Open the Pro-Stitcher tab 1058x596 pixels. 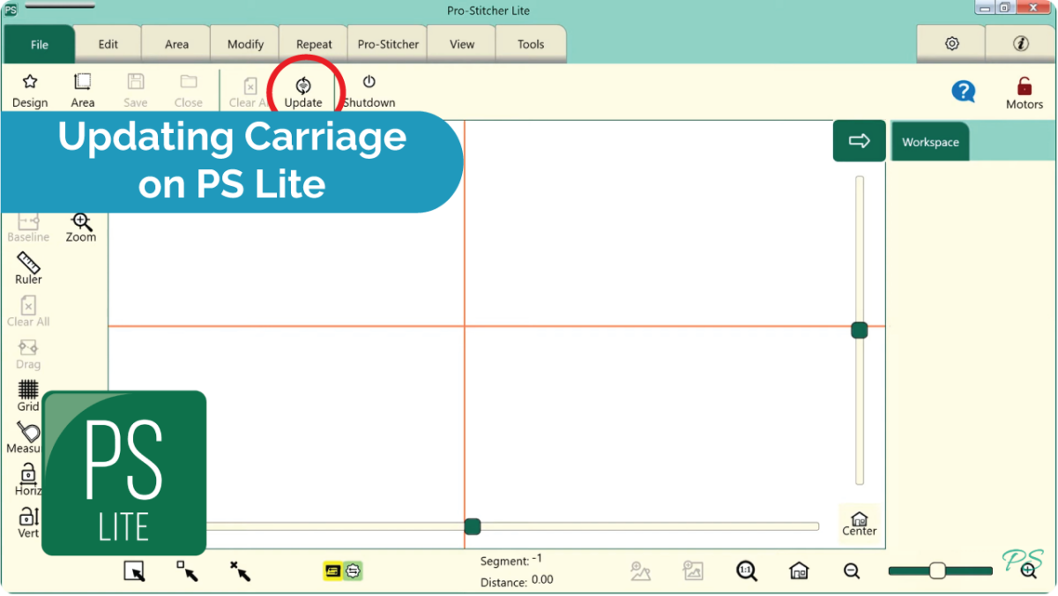pos(388,44)
